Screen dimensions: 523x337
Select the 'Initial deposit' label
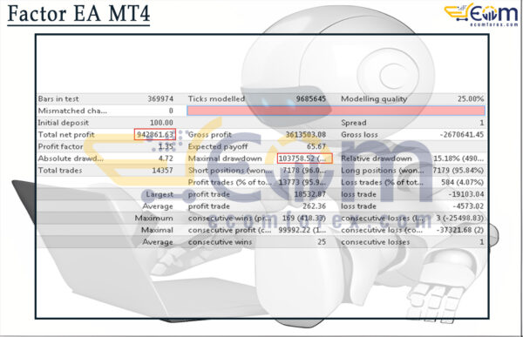click(x=64, y=123)
